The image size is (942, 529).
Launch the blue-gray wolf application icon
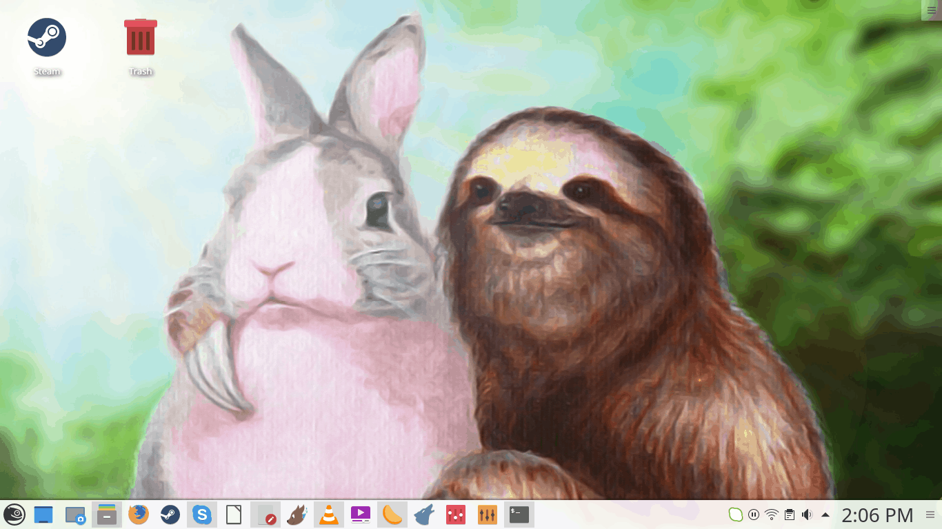(424, 515)
